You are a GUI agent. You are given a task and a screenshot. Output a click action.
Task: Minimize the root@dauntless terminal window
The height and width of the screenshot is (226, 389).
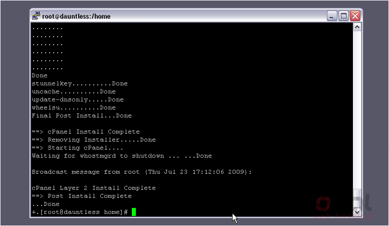pyautogui.click(x=332, y=16)
